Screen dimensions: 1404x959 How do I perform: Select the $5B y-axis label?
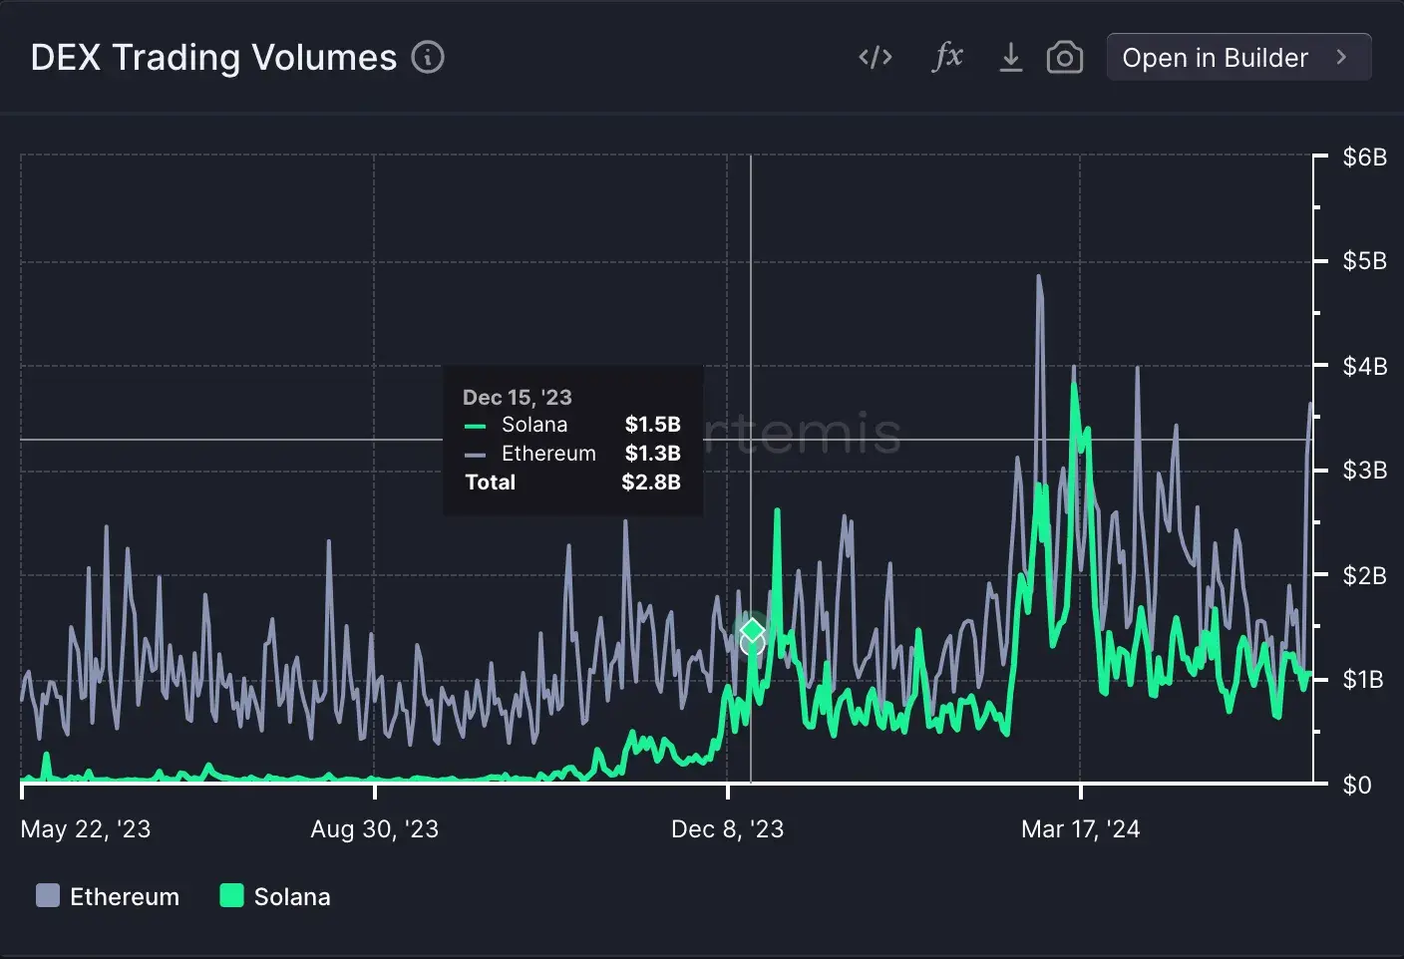pos(1364,261)
